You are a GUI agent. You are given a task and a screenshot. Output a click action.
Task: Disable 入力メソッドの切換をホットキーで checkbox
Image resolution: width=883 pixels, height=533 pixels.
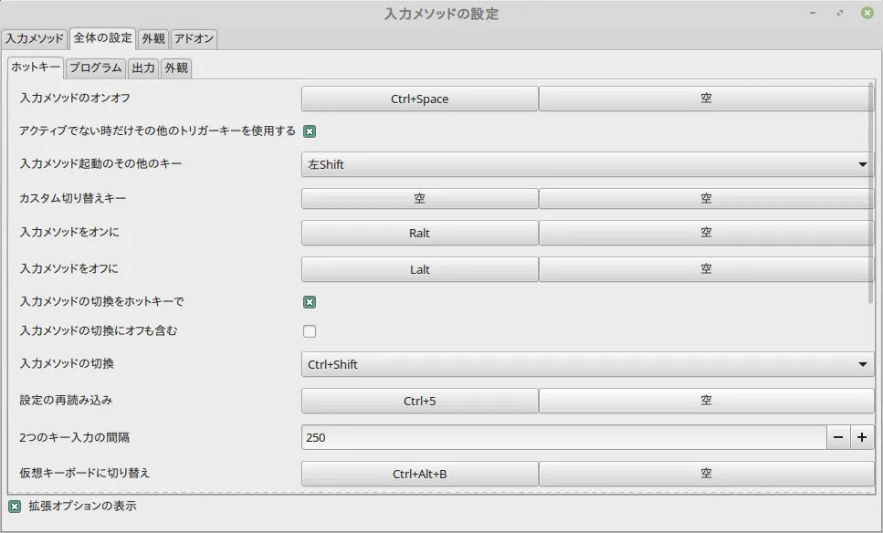310,302
